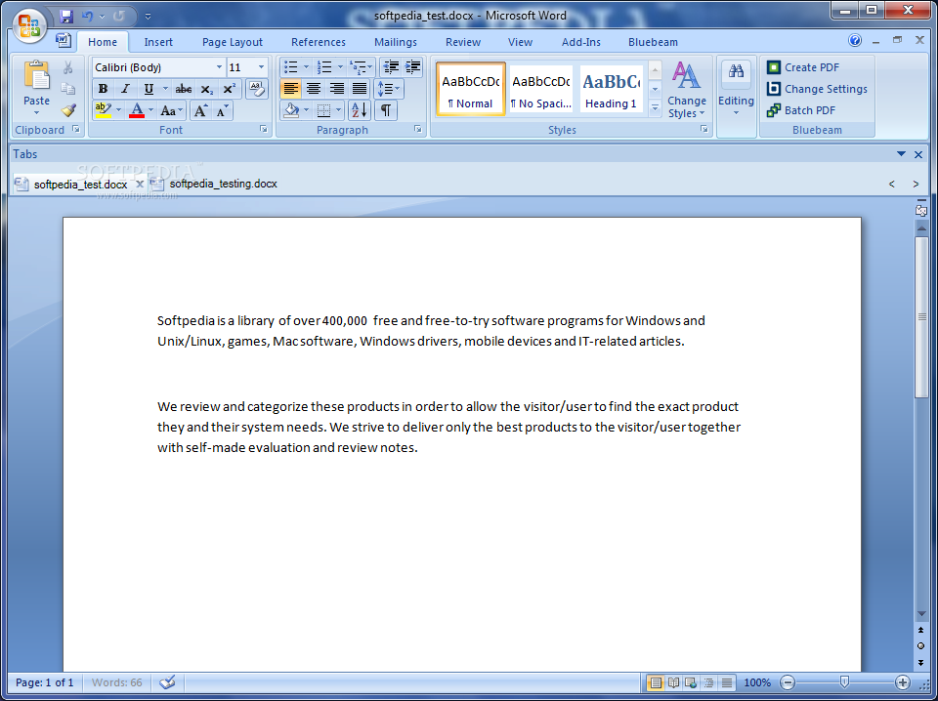Switch to the Mailings tab
The image size is (938, 701).
[396, 42]
